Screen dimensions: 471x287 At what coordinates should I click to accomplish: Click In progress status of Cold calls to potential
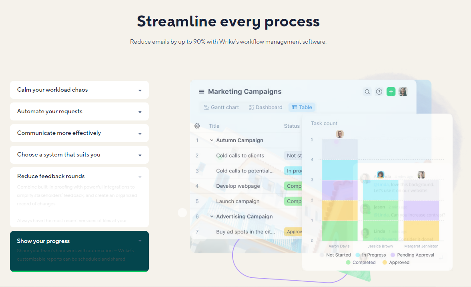[x=293, y=171]
